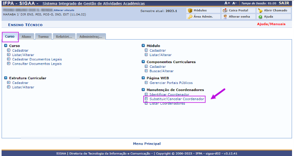Open Cadastrar under Curso

click(20, 51)
